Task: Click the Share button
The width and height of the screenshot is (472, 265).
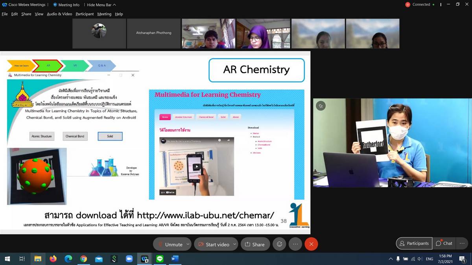Action: click(255, 244)
